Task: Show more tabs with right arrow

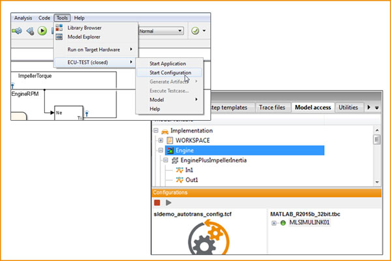Action: tap(369, 108)
